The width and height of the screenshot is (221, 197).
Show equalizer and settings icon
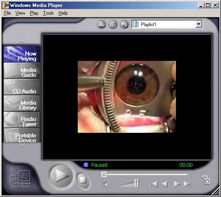(101, 24)
